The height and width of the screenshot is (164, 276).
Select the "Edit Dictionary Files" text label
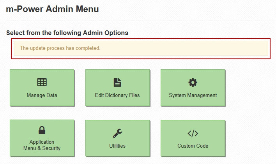coord(117,95)
